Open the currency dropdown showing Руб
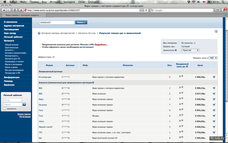Image resolution: width=228 pixels, height=143 pixels. click(213, 58)
